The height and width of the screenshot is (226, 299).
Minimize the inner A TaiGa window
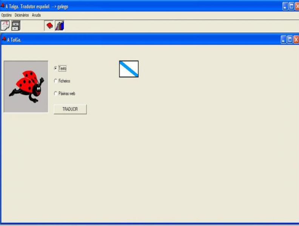point(284,40)
